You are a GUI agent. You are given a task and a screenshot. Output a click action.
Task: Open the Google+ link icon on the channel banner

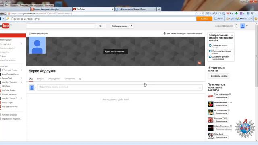(x=200, y=63)
